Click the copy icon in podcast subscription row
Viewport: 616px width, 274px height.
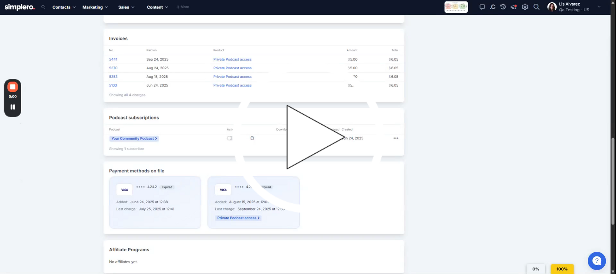[252, 138]
